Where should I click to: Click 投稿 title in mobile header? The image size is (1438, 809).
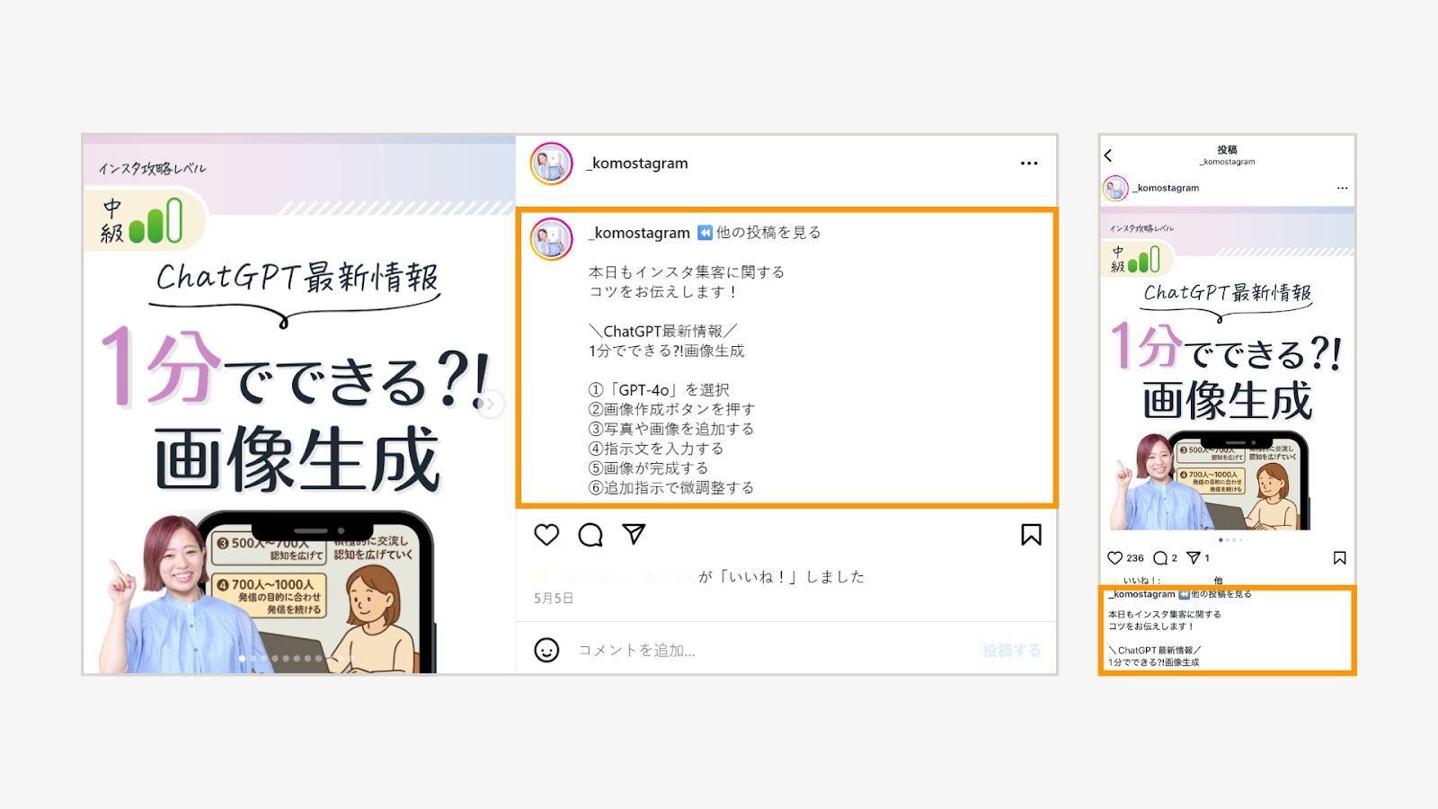[x=1227, y=149]
